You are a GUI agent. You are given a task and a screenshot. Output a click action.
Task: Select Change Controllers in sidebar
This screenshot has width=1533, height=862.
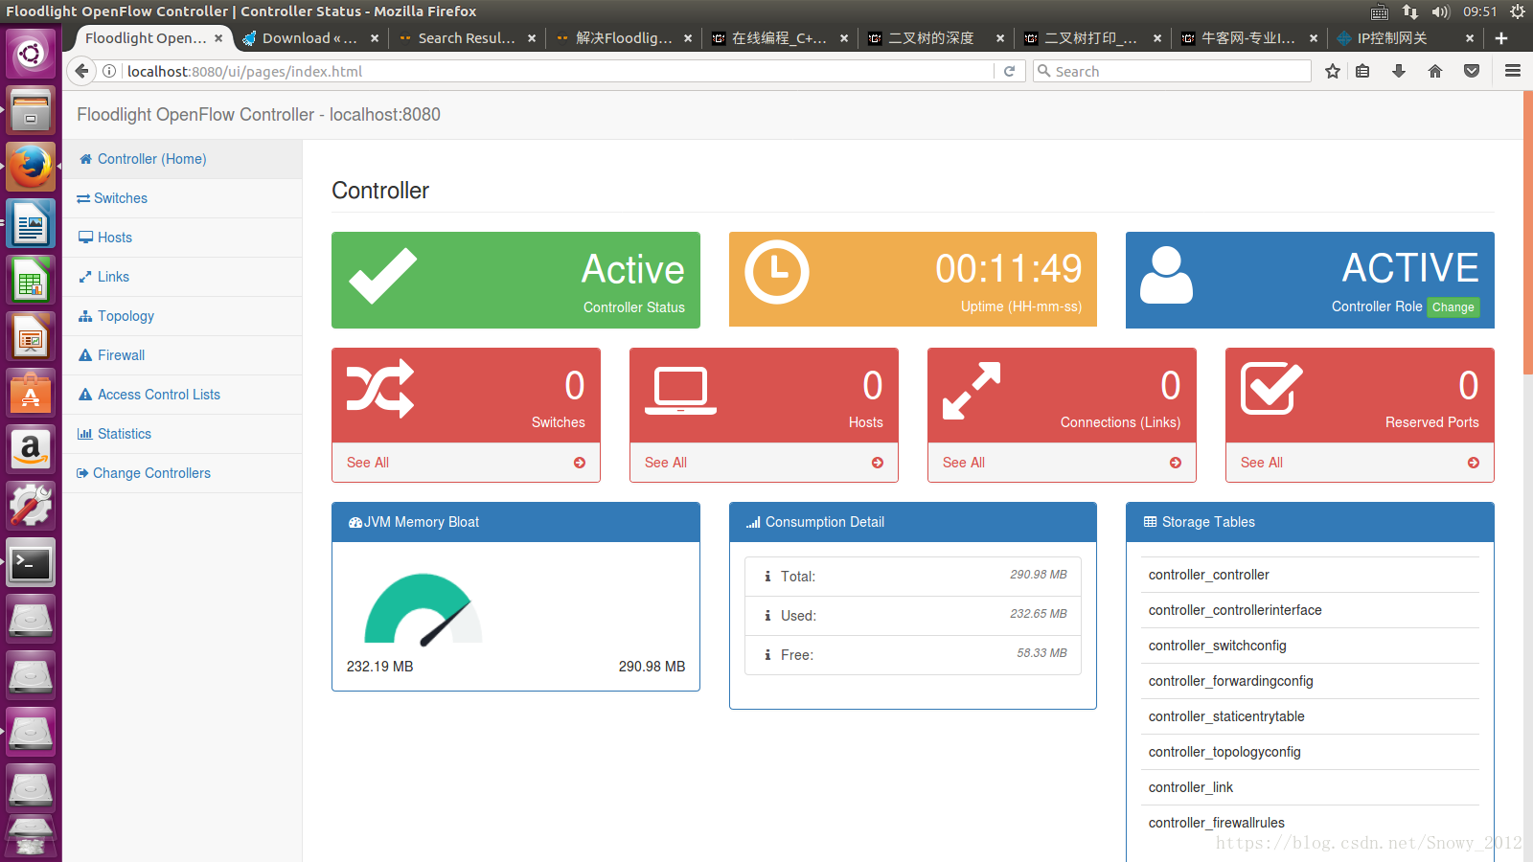coord(182,473)
